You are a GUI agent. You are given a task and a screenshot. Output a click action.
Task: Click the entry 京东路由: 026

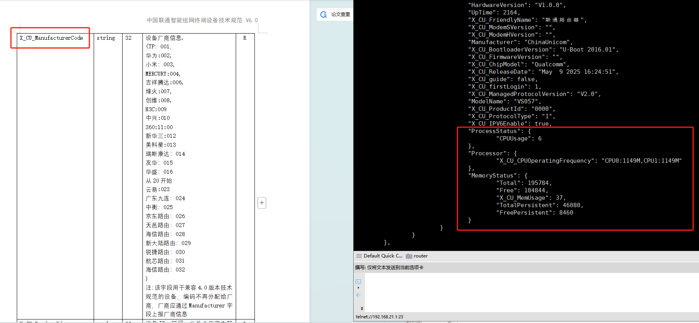(x=165, y=216)
